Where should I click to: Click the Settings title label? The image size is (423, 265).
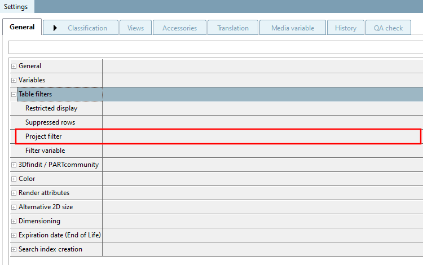(x=16, y=6)
